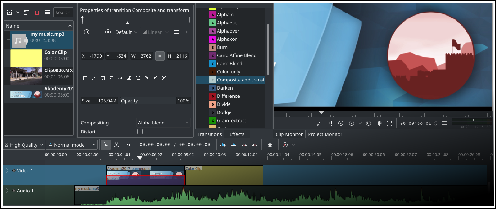Screen dimensions: 496x209
Task: Align the frame to the top edge
Action: pos(111,78)
